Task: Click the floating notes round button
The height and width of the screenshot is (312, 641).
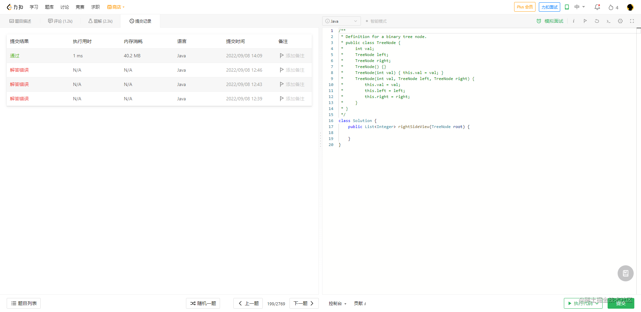Action: pyautogui.click(x=626, y=273)
